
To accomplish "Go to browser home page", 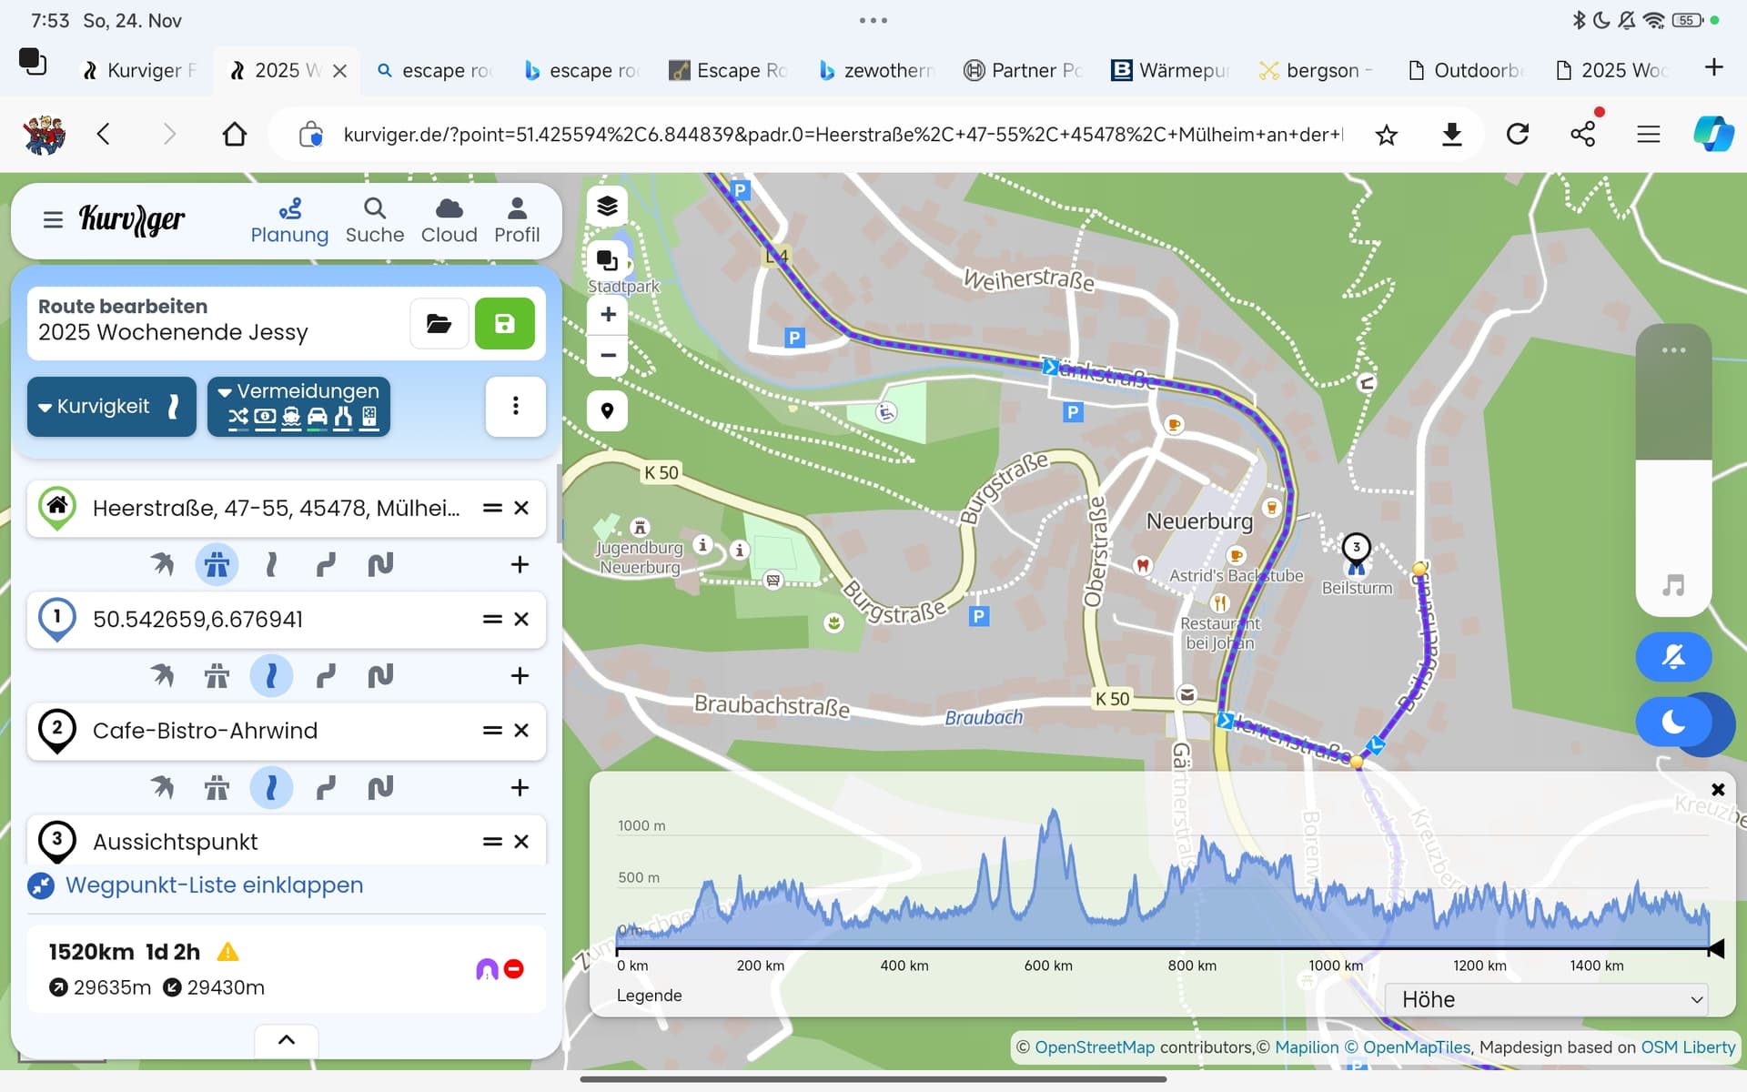I will [235, 135].
